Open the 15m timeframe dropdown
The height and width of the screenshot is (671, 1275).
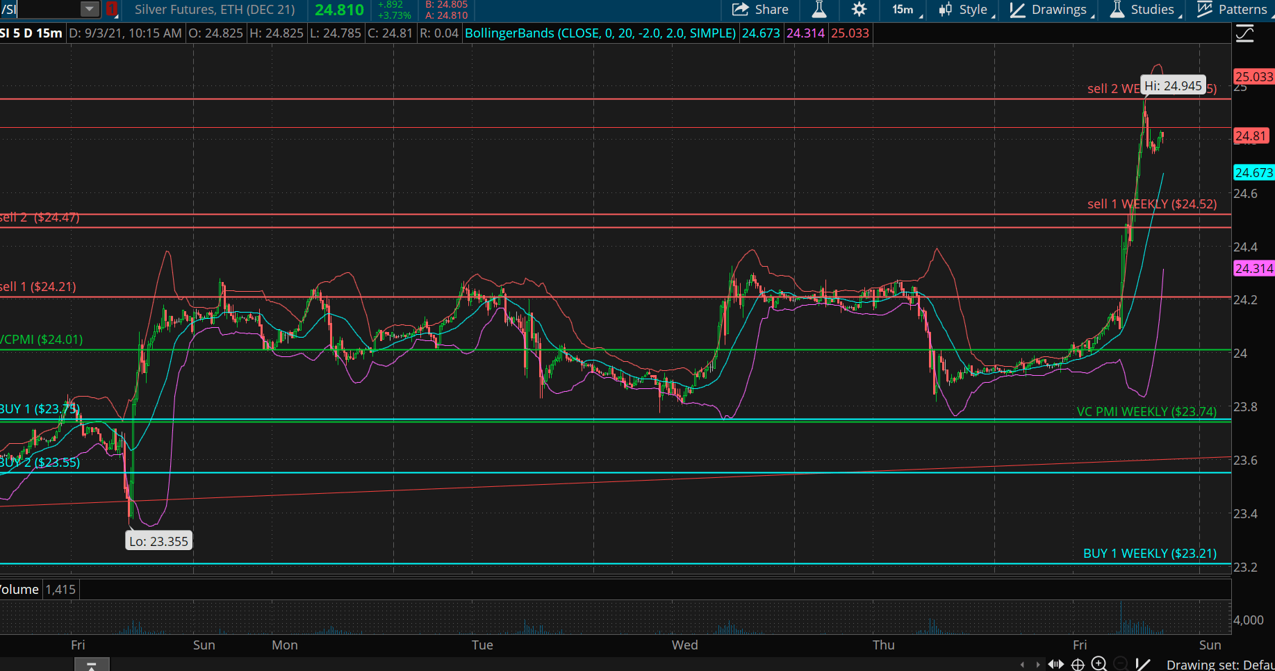(x=906, y=10)
